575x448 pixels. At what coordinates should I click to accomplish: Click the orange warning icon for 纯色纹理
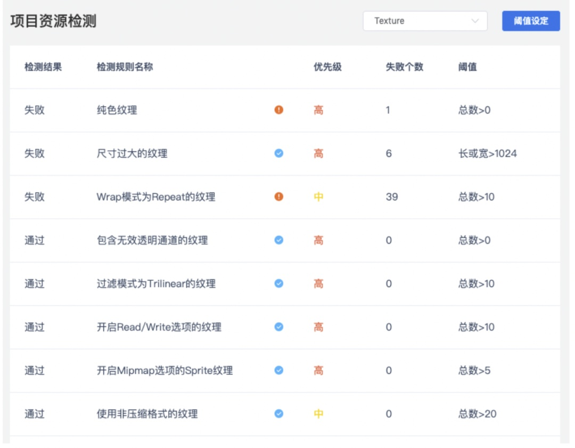click(279, 110)
